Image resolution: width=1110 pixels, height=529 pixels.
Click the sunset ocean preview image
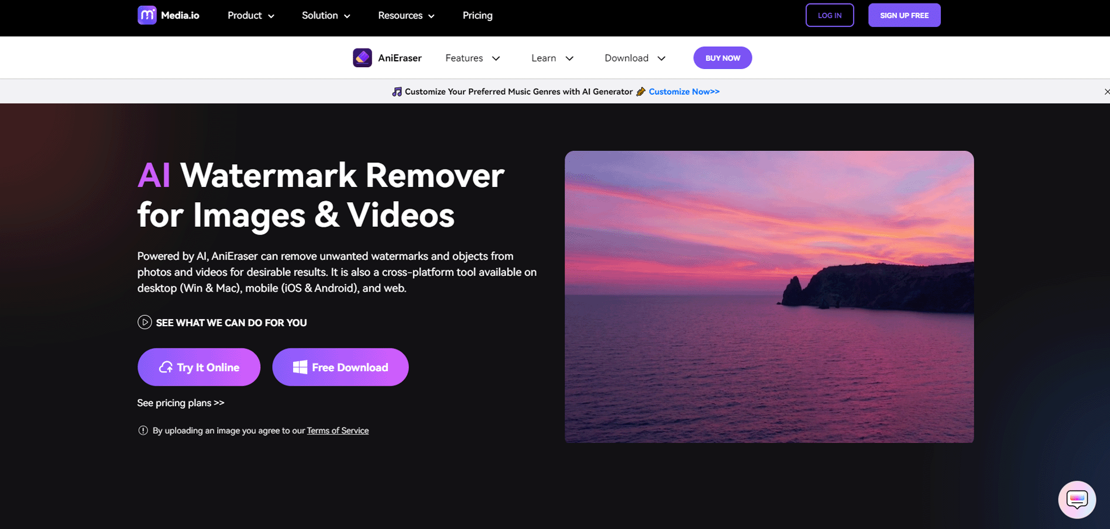[769, 297]
